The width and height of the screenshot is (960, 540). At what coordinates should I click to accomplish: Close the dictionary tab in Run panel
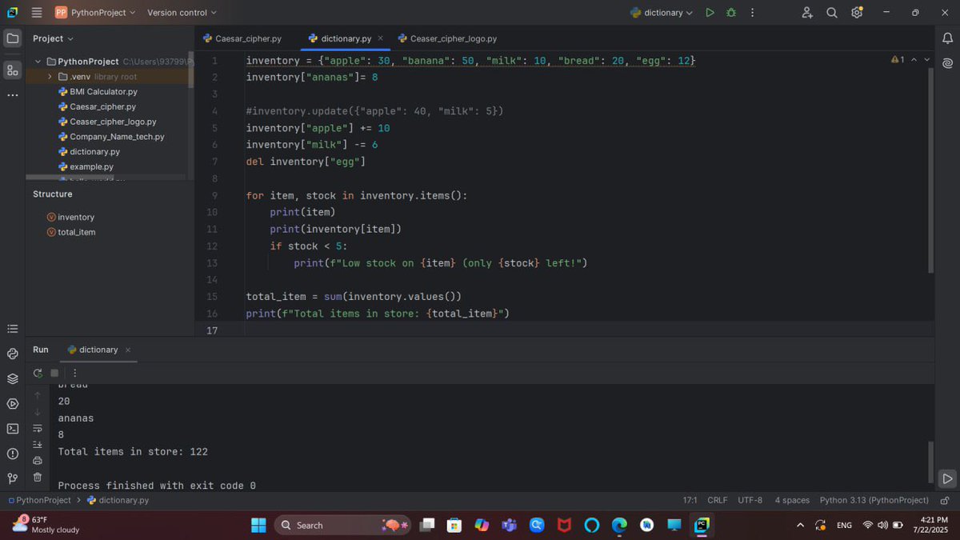(x=128, y=350)
